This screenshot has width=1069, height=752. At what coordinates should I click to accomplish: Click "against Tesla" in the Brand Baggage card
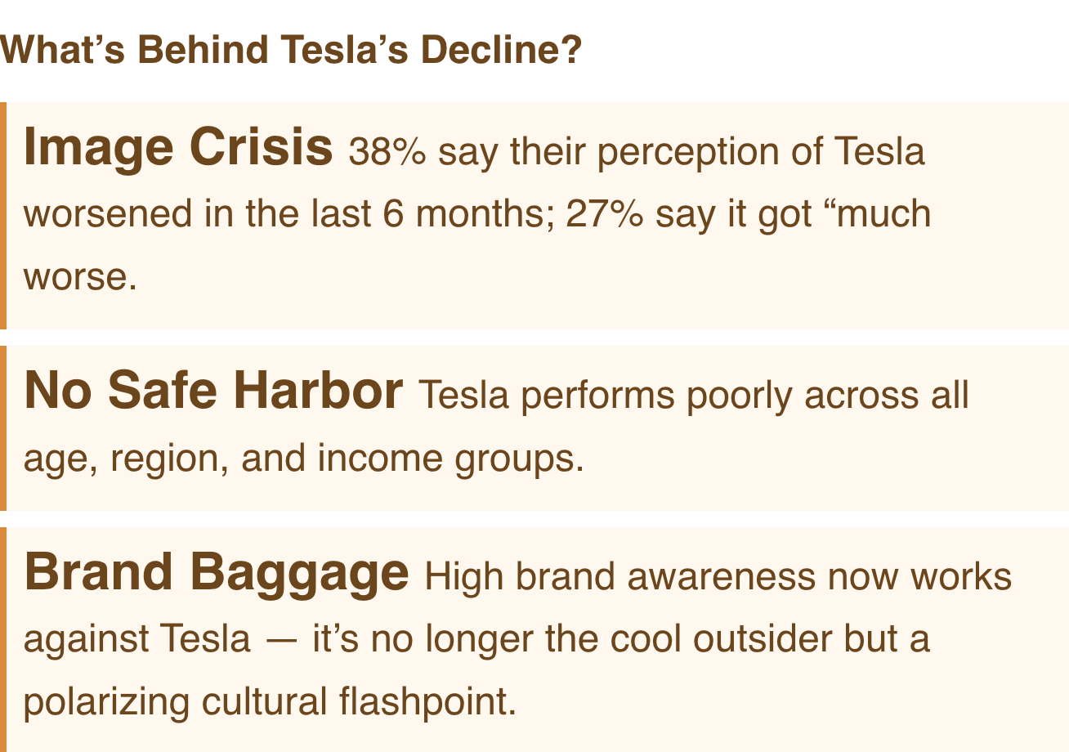pyautogui.click(x=136, y=639)
